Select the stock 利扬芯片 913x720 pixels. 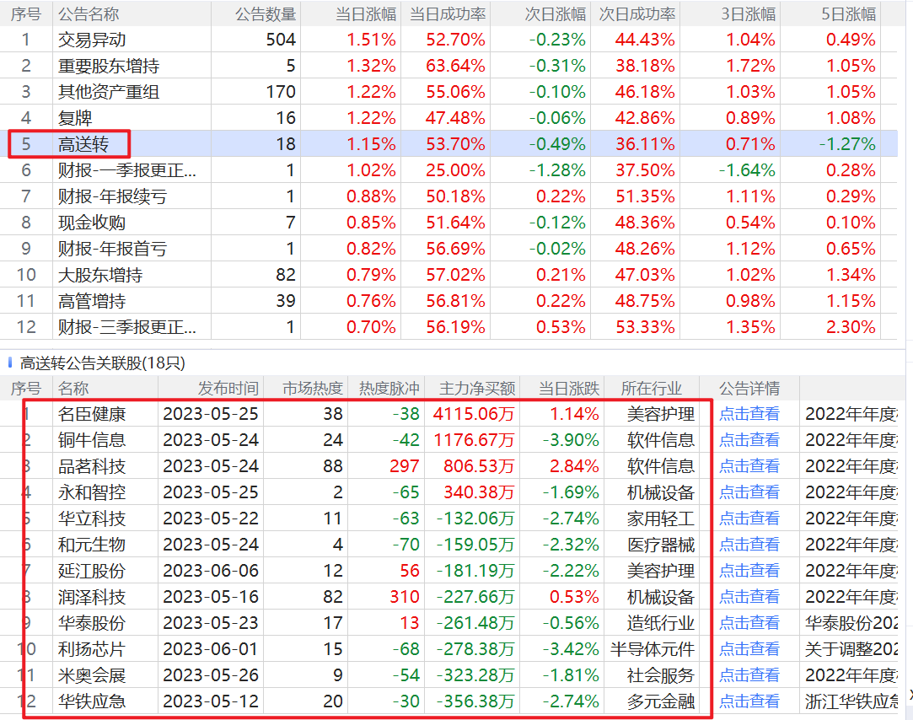click(92, 649)
